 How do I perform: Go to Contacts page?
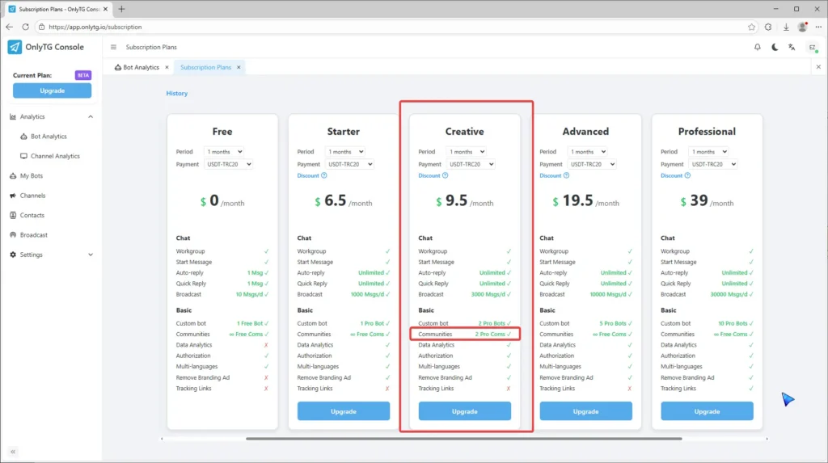[32, 215]
